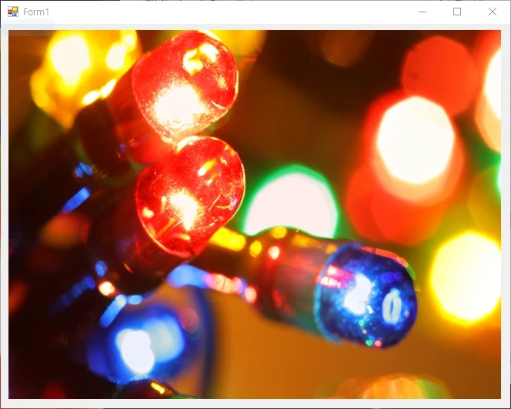Click the topmost red LED bulb in picture
Viewport: 511px width, 409px height.
click(x=183, y=83)
